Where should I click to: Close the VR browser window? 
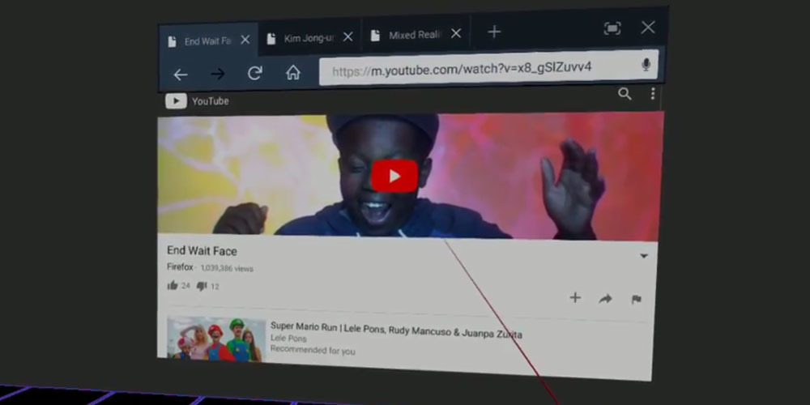(648, 28)
